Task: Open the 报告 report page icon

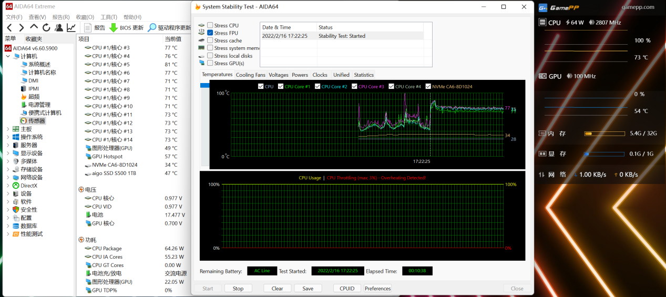Action: (x=87, y=28)
